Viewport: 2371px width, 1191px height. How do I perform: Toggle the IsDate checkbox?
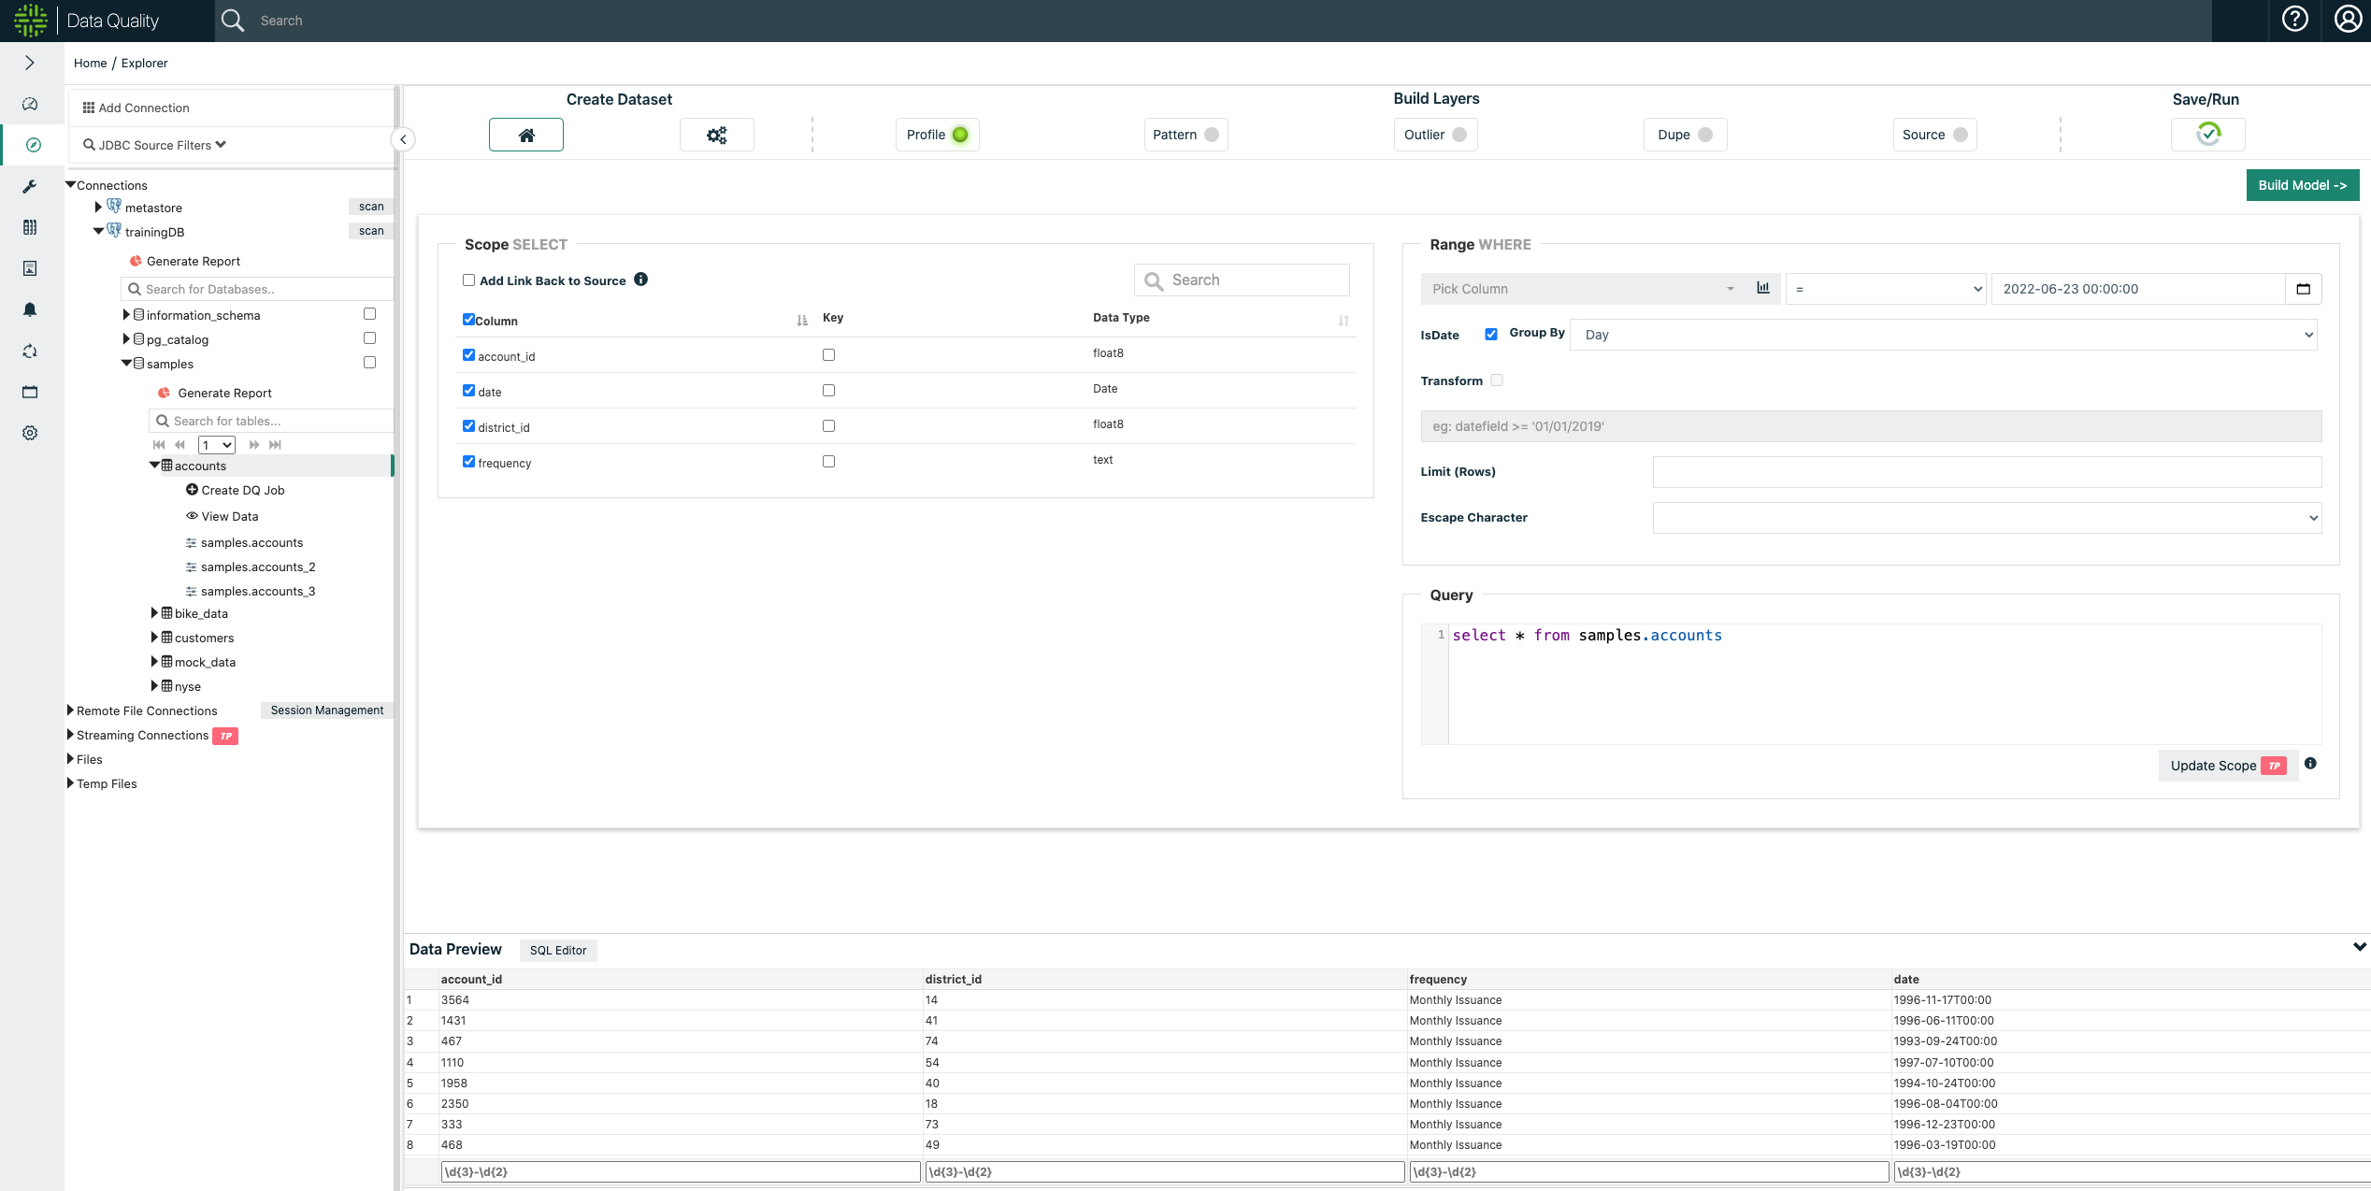coord(1491,334)
